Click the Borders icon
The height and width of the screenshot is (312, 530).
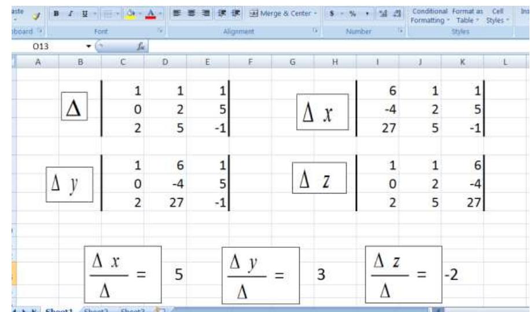click(x=108, y=14)
